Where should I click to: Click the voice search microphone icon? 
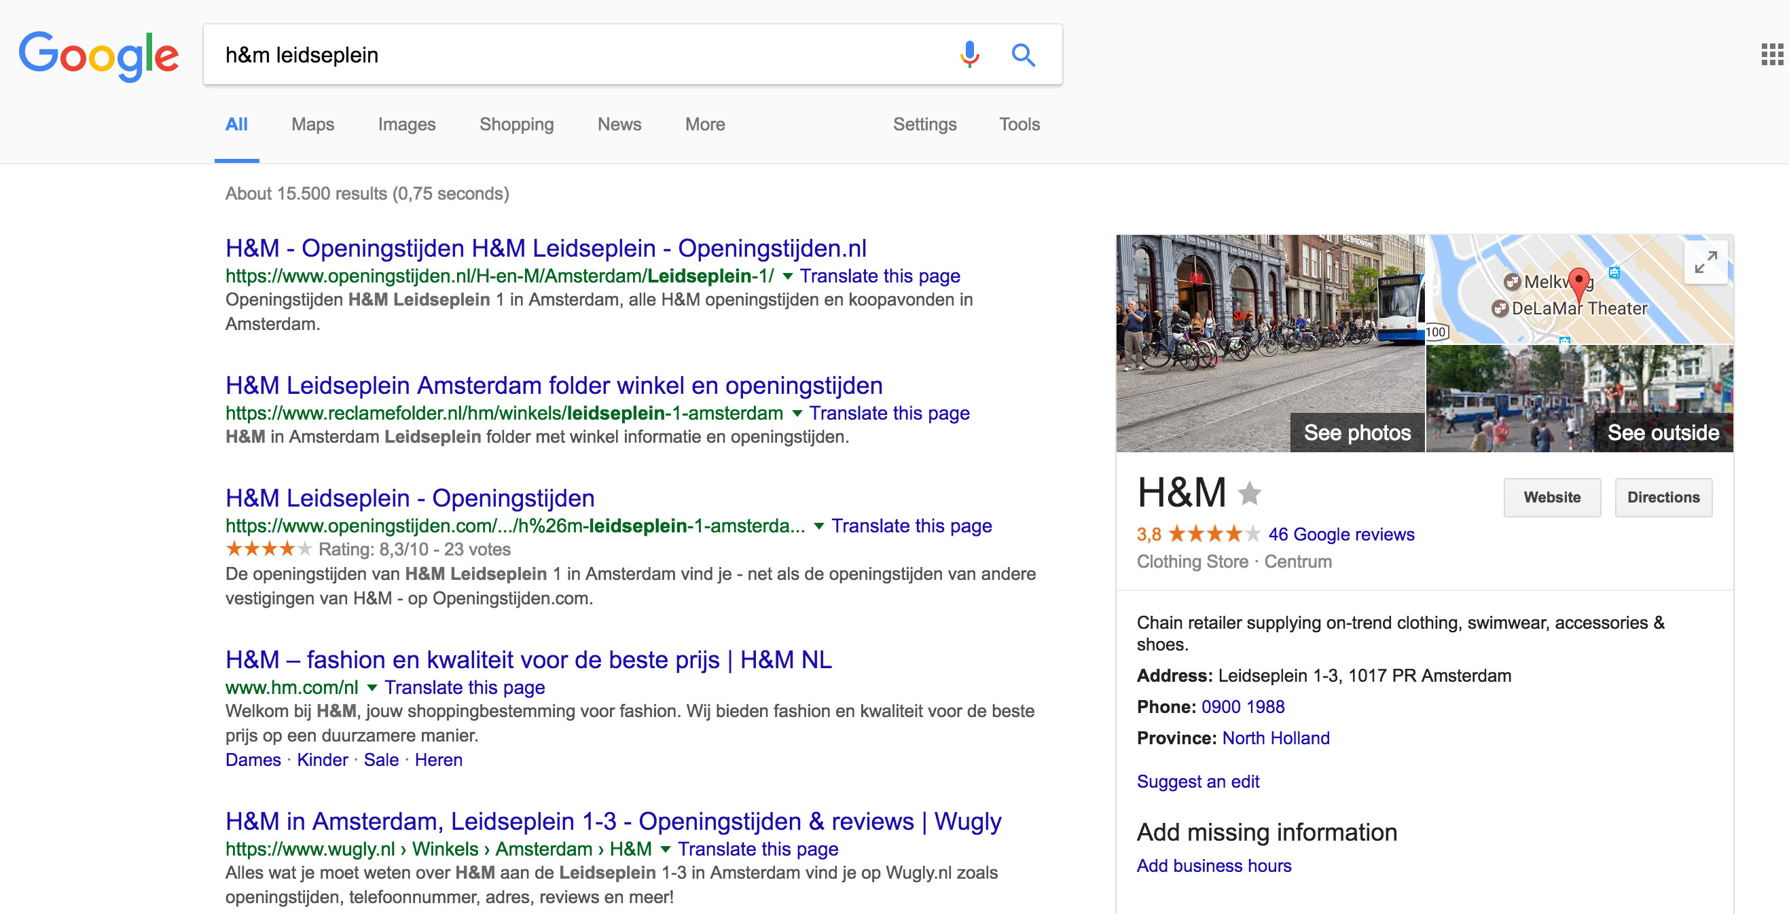969,54
